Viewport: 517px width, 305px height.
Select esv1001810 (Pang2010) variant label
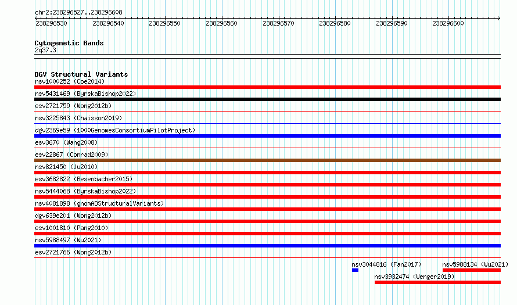pyautogui.click(x=71, y=228)
